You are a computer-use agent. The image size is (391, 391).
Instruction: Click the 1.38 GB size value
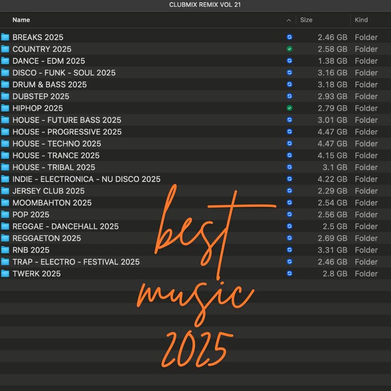point(332,61)
